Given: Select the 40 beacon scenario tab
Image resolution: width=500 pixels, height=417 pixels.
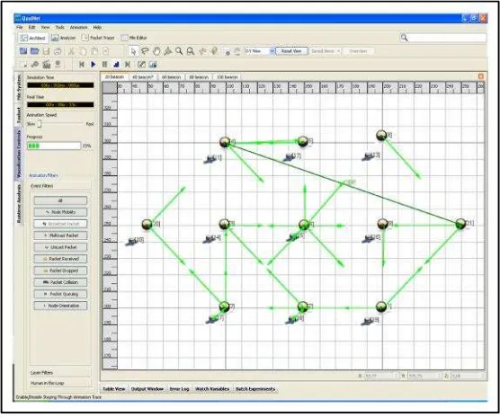Looking at the screenshot, I should (143, 77).
